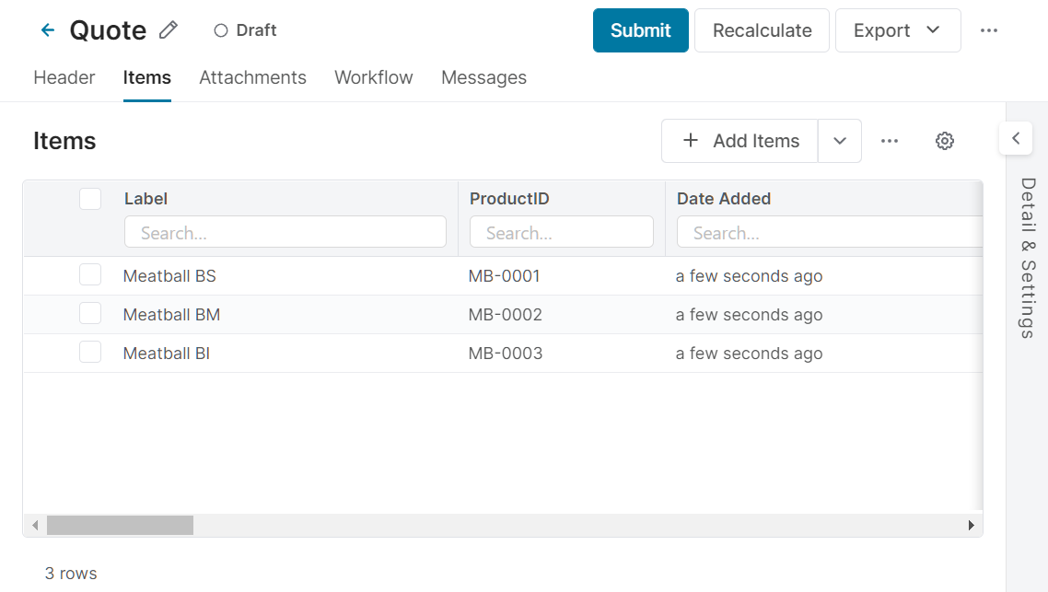Screen dimensions: 1048x592
Task: Click the Recalculate button
Action: coord(762,30)
